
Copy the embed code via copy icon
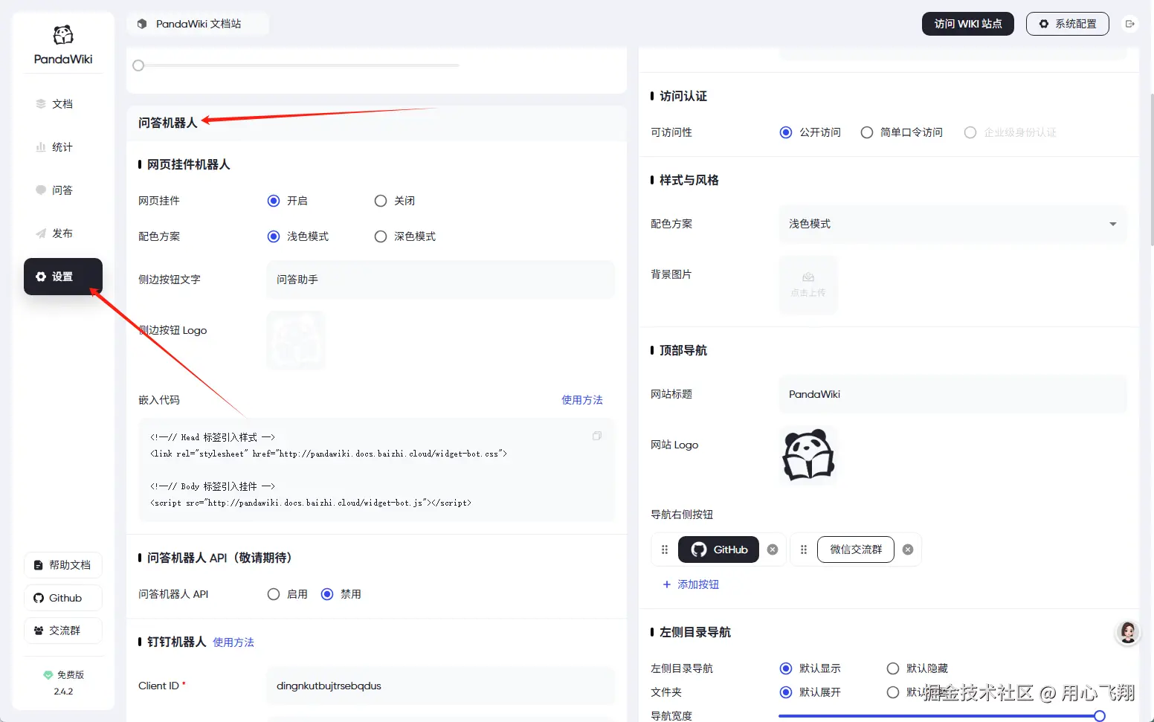click(x=596, y=436)
